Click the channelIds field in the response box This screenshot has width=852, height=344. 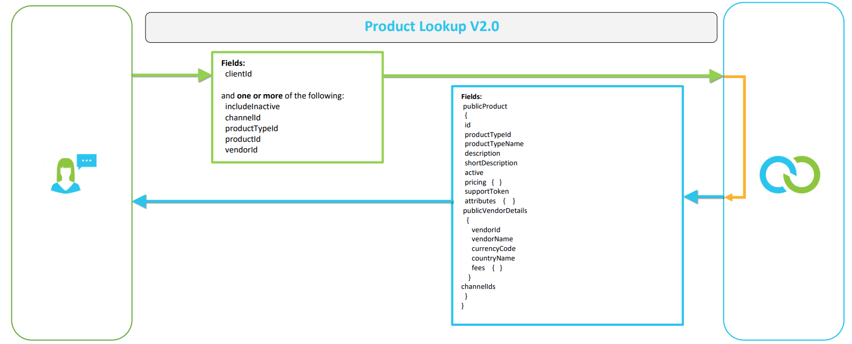478,287
